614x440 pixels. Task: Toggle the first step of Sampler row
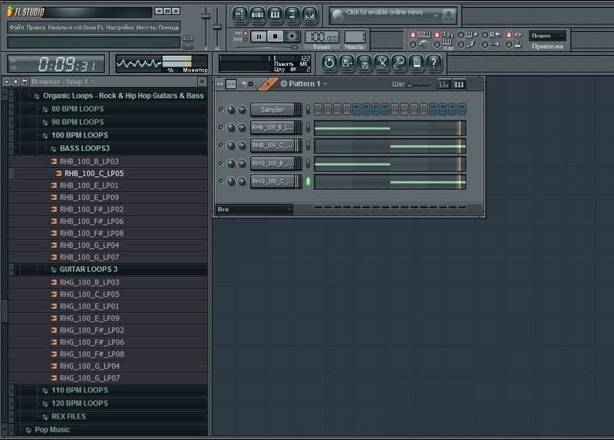(317, 110)
